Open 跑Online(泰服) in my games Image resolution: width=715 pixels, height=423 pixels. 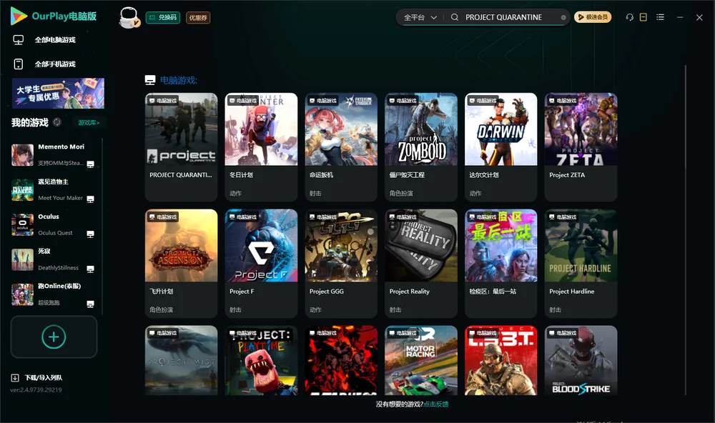52,294
